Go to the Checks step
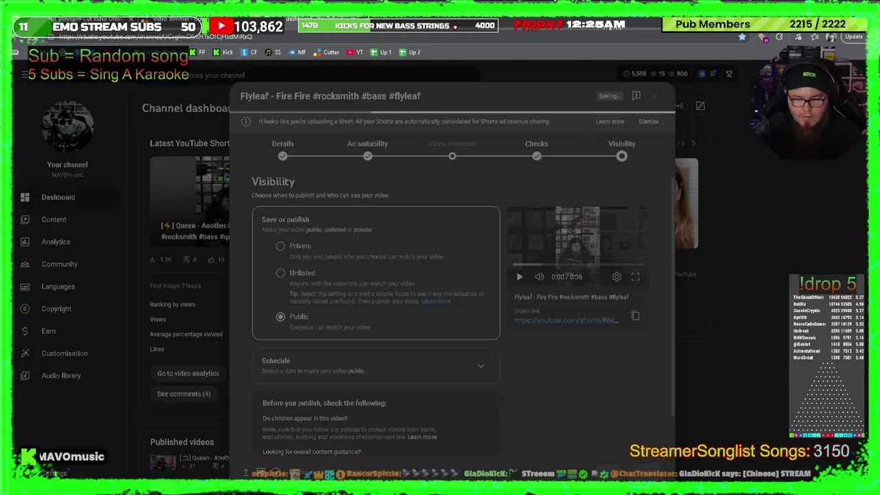The image size is (880, 495). tap(537, 149)
